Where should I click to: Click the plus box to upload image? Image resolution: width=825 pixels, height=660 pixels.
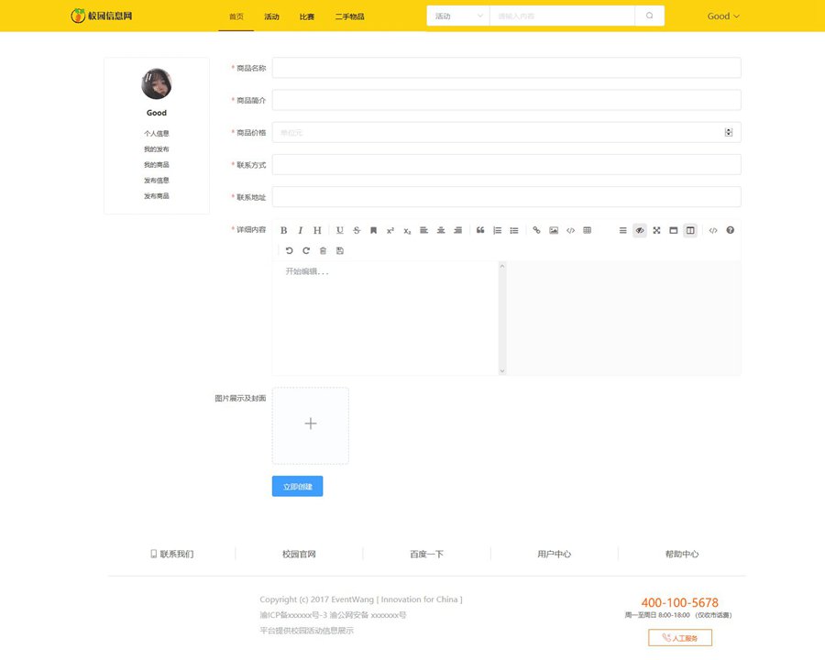(x=310, y=424)
